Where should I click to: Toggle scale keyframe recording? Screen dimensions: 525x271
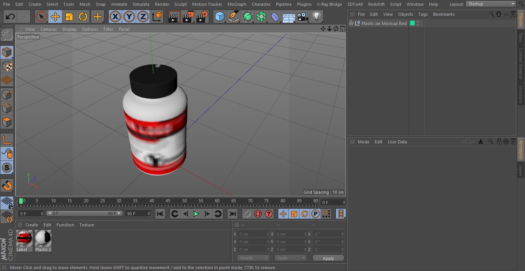tap(294, 214)
